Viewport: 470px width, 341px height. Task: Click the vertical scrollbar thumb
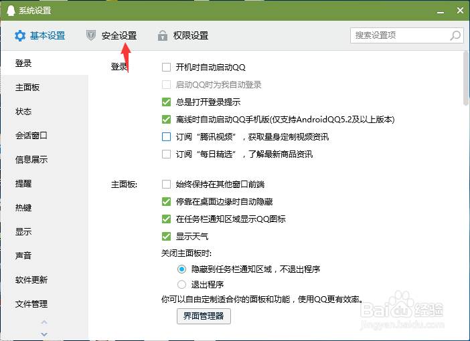coord(465,78)
